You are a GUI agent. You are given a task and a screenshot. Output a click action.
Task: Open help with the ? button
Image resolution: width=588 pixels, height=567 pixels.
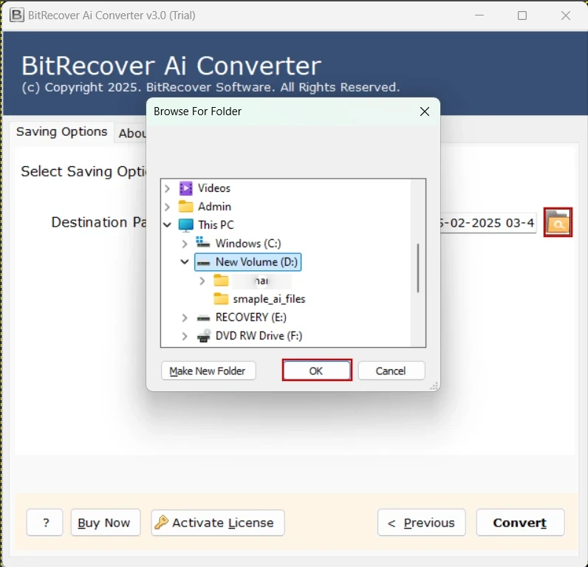point(44,523)
